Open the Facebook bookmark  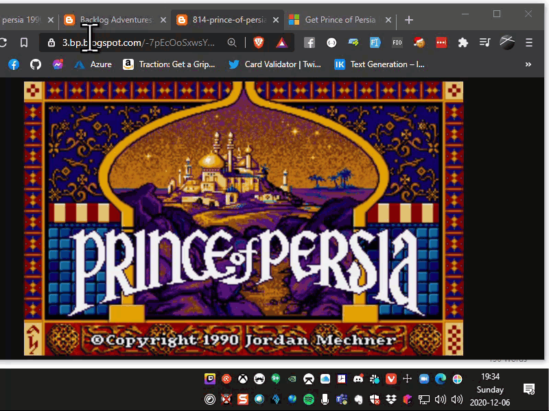pos(14,64)
